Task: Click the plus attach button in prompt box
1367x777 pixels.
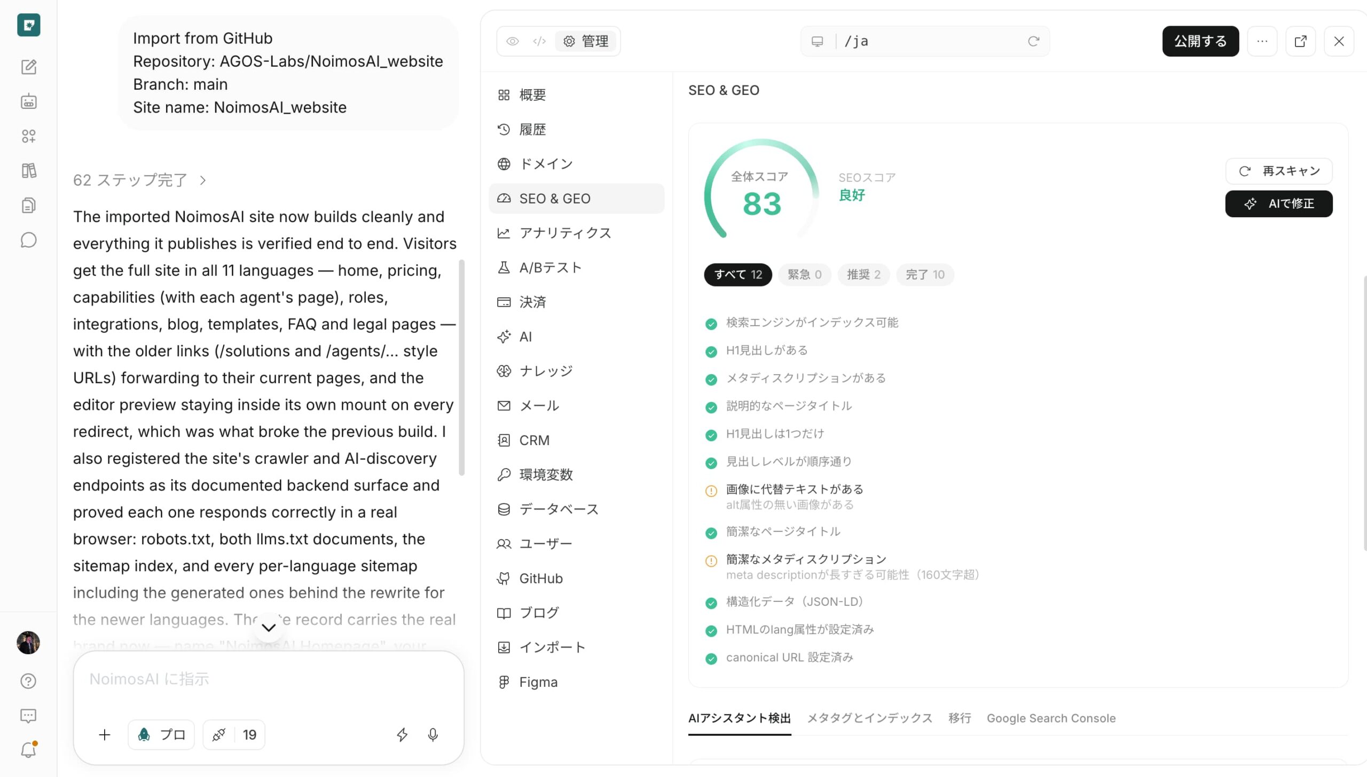Action: coord(105,735)
